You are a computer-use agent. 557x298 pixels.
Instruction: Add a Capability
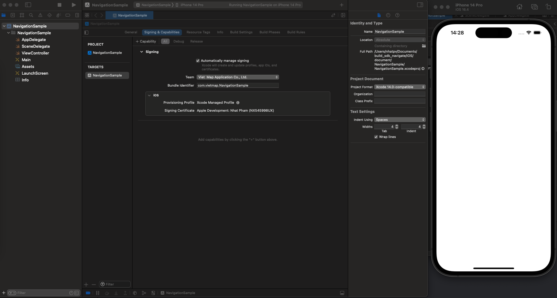click(x=146, y=41)
